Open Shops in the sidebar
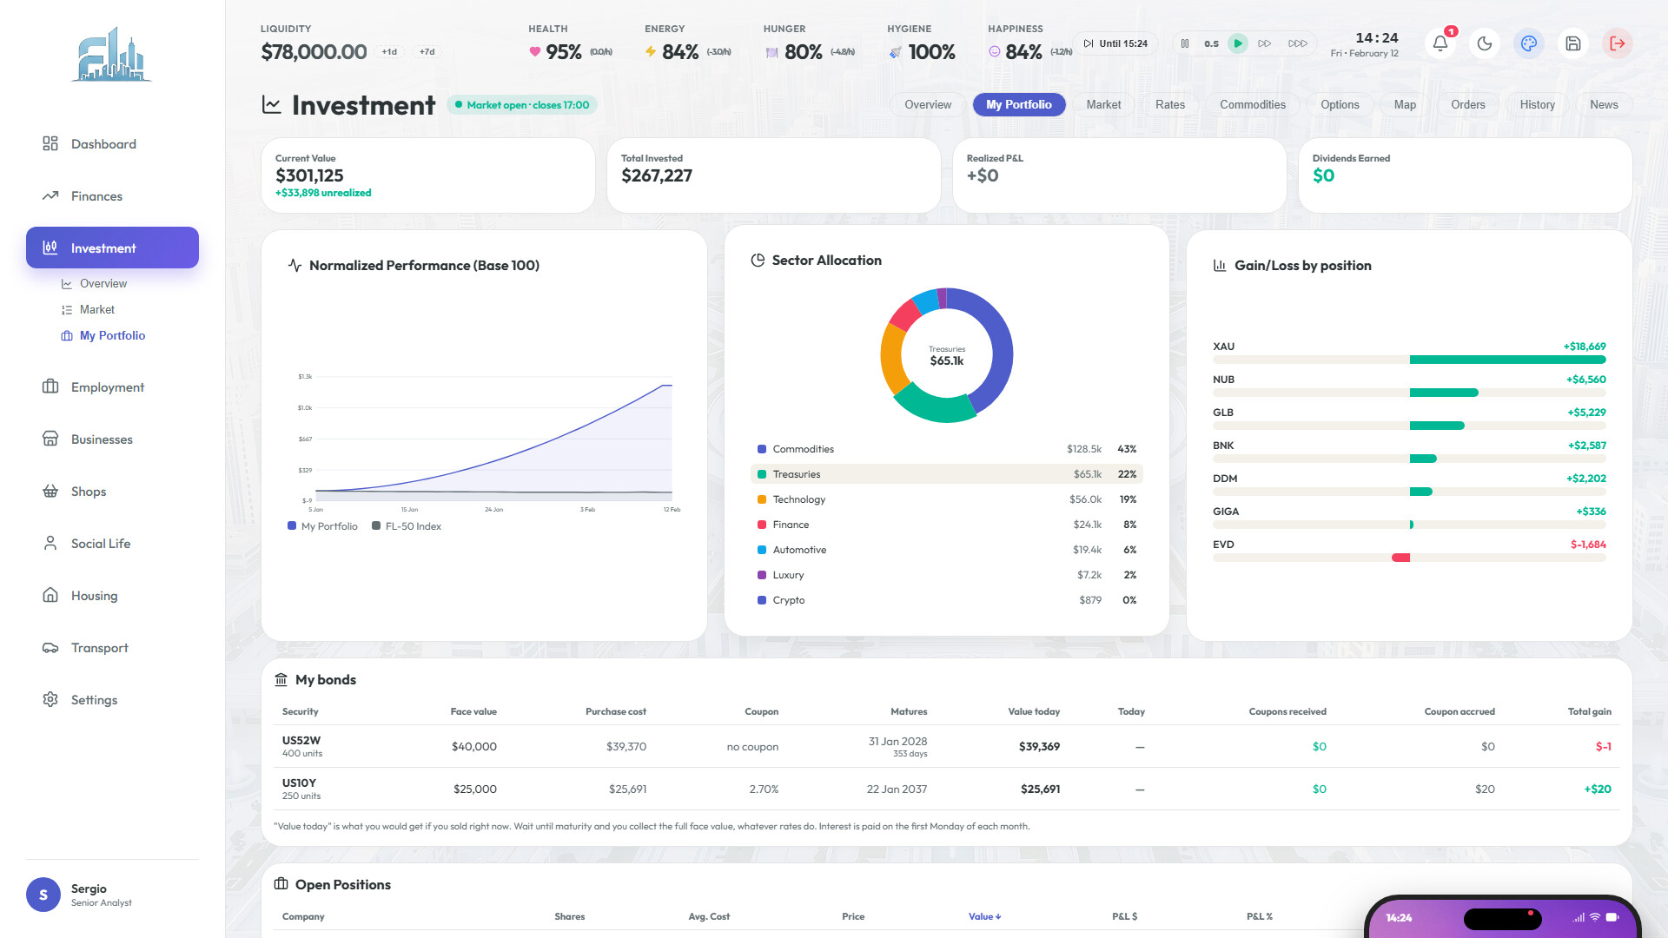This screenshot has width=1668, height=938. click(x=112, y=492)
